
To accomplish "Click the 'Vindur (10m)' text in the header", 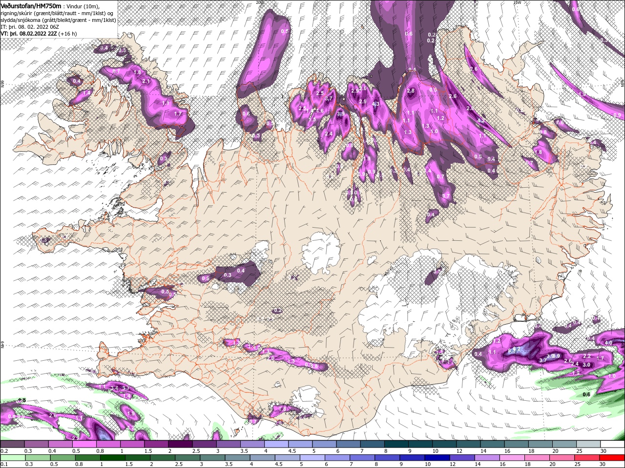I will point(82,6).
